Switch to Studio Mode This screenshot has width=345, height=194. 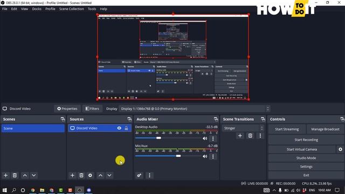pyautogui.click(x=306, y=158)
